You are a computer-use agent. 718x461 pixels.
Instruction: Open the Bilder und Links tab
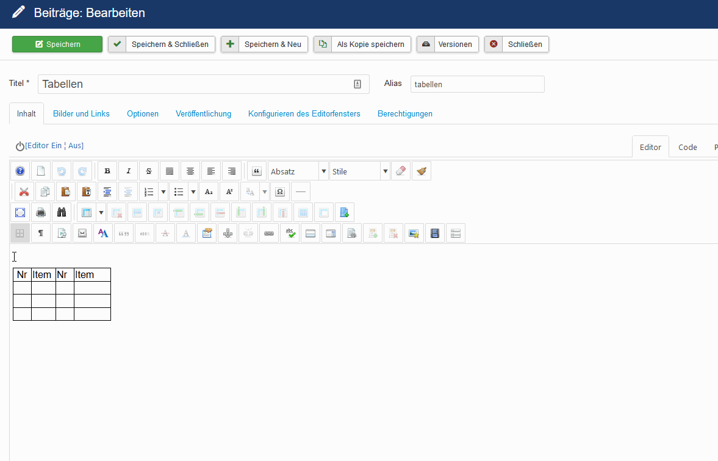coord(81,113)
